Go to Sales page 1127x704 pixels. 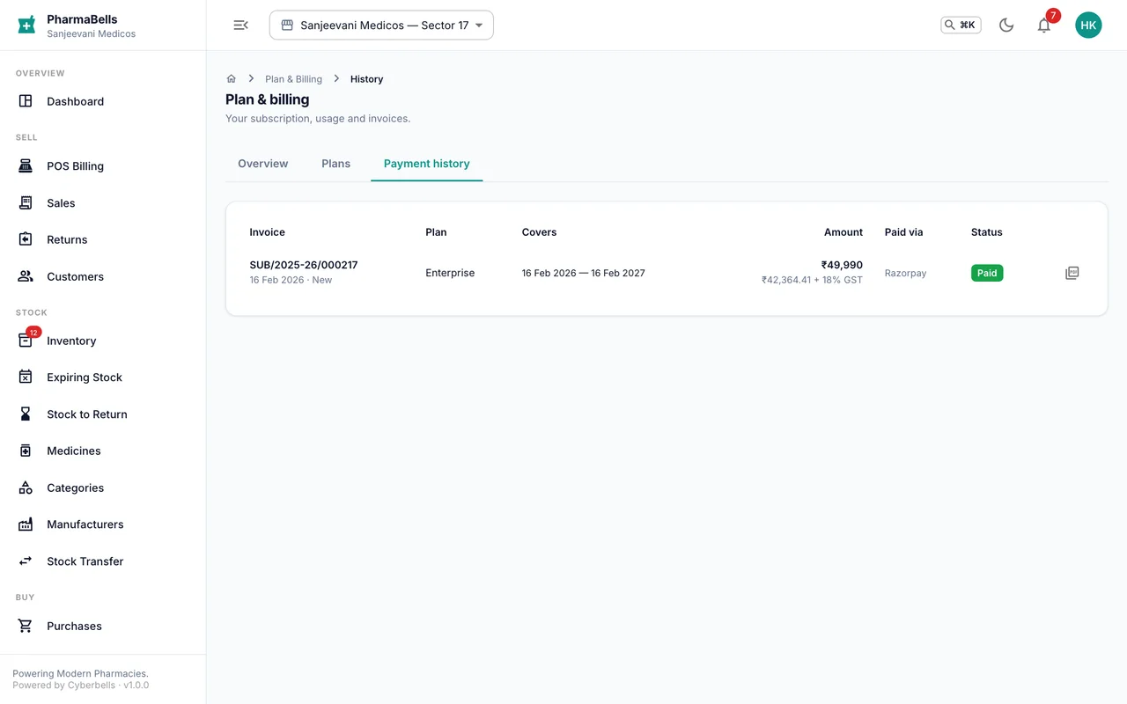pos(103,203)
